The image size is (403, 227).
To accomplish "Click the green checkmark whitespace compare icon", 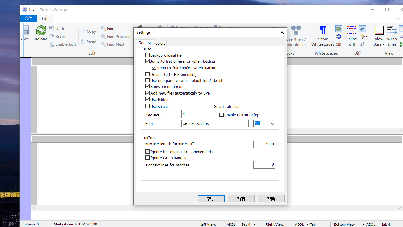I will tap(339, 29).
